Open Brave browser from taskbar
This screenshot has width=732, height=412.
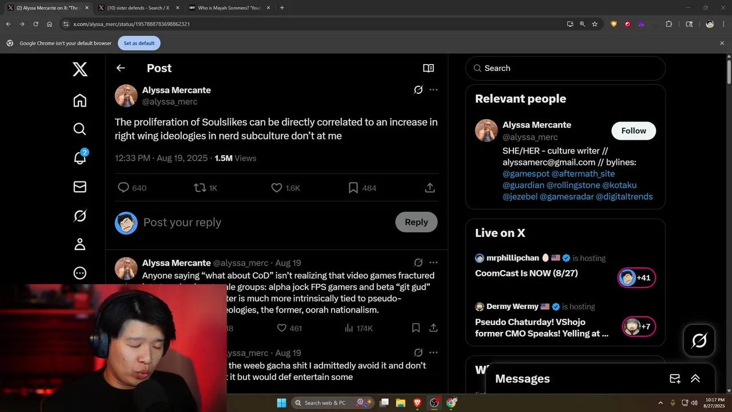coord(417,403)
